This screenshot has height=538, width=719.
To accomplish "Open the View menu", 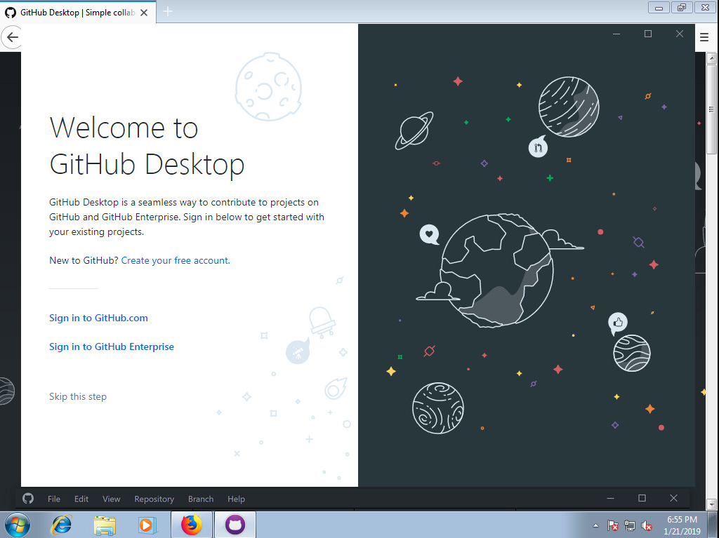I will [x=112, y=499].
